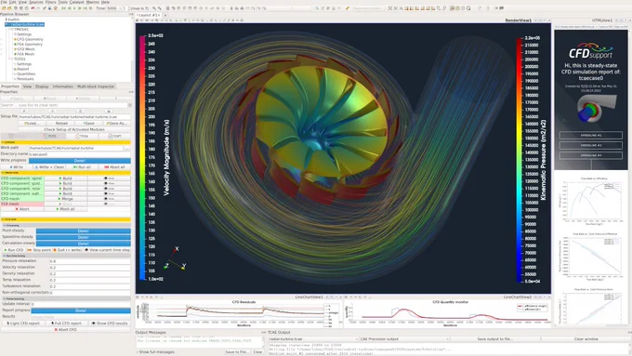Show CFD component spiral geometry
Screen dimensions: 632x356
point(109,178)
